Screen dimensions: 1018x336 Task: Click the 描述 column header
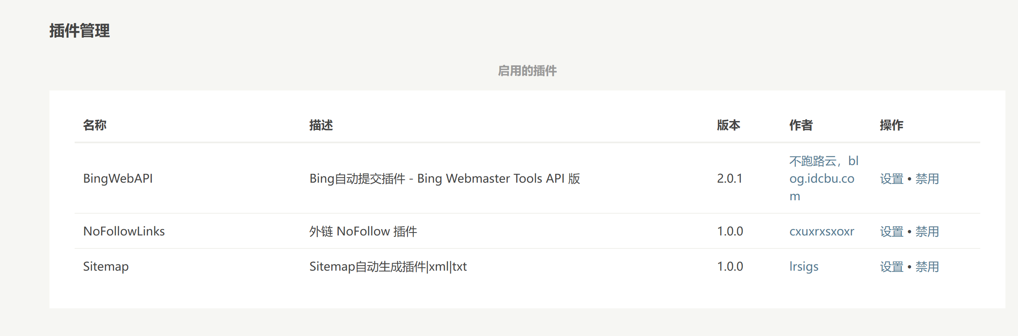[321, 125]
